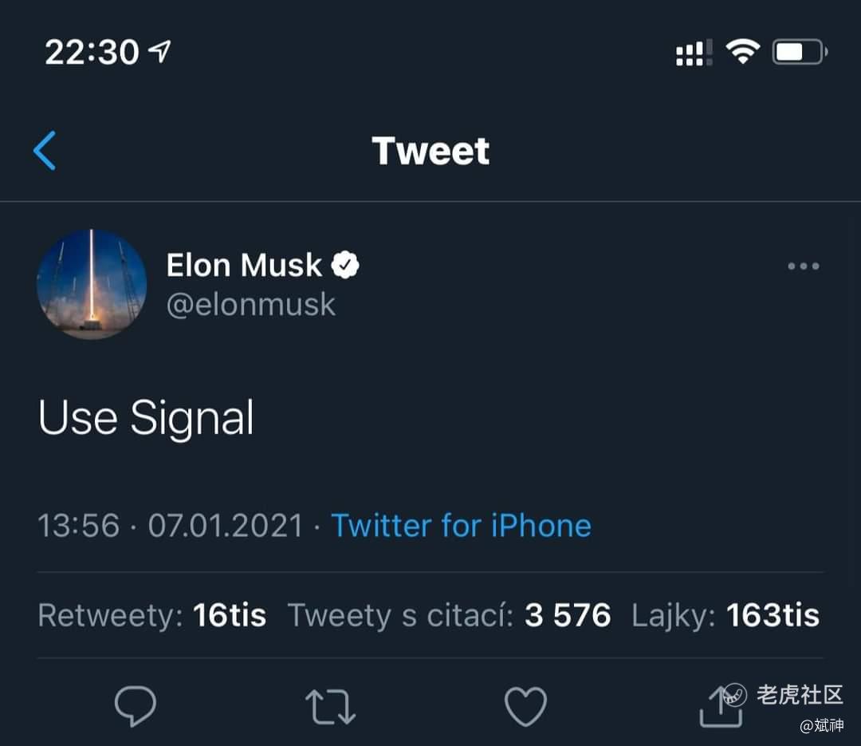This screenshot has height=746, width=861.
Task: Open the Twitter for iPhone link
Action: coord(461,525)
